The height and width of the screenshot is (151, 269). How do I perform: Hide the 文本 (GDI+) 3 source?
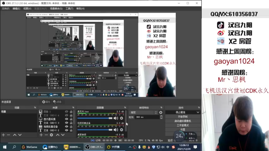point(67,123)
